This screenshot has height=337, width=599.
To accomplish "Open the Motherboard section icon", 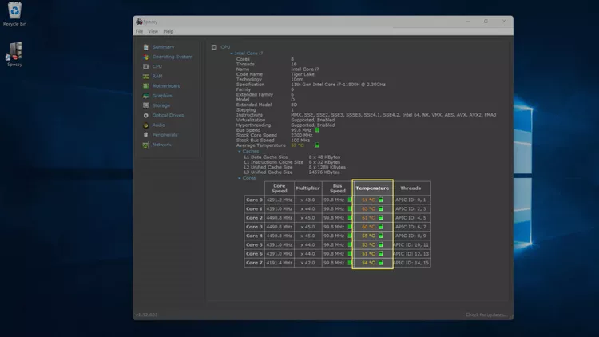I will click(145, 86).
